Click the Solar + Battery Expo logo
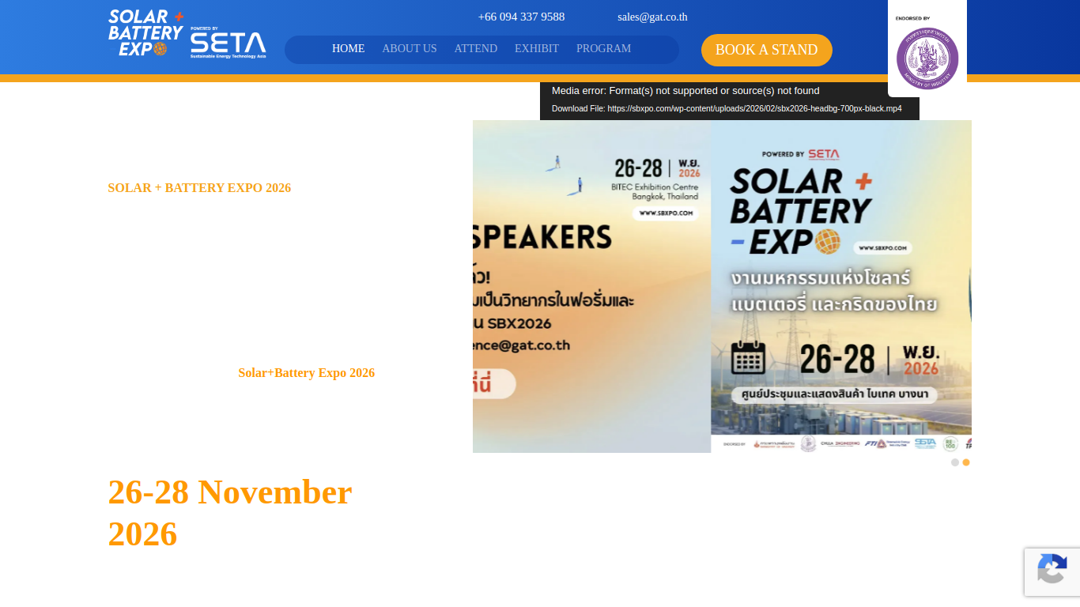1080x607 pixels. click(146, 32)
